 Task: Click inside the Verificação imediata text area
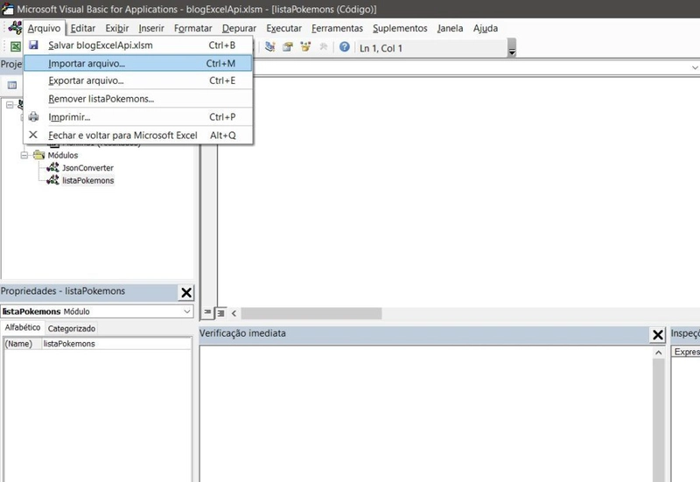pyautogui.click(x=425, y=414)
